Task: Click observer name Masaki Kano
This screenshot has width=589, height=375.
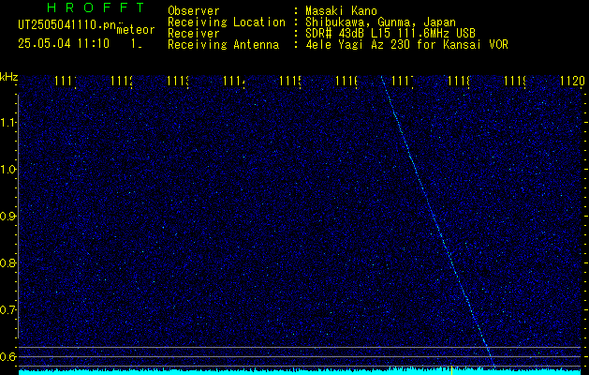Action: 341,11
